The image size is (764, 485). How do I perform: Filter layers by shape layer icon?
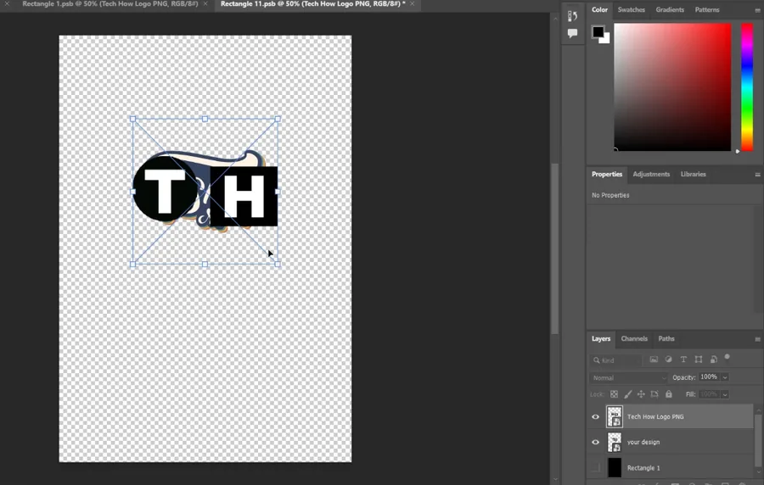(699, 360)
